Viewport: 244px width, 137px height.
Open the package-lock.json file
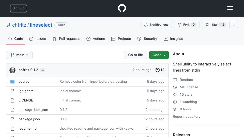tap(33, 110)
